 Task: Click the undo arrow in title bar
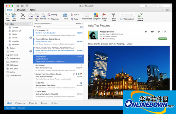tap(18, 6)
